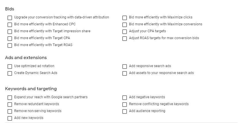238x123 pixels.
Task: Tick the Maximize conversions checkbox
Action: [x=125, y=24]
